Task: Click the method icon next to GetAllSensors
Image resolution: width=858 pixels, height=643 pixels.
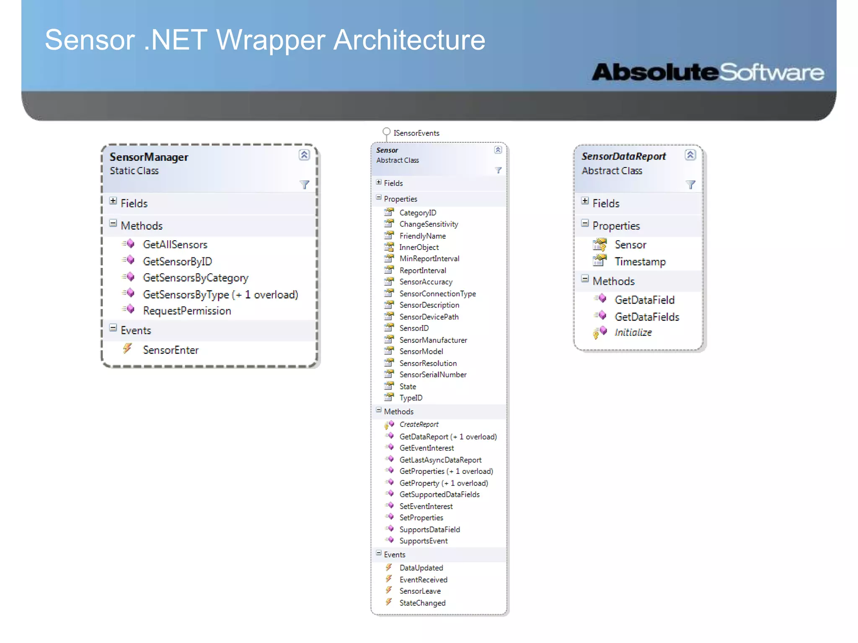Action: 129,244
